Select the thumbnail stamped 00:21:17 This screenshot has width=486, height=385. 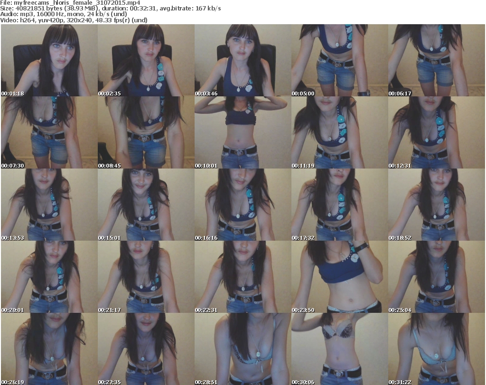146,277
